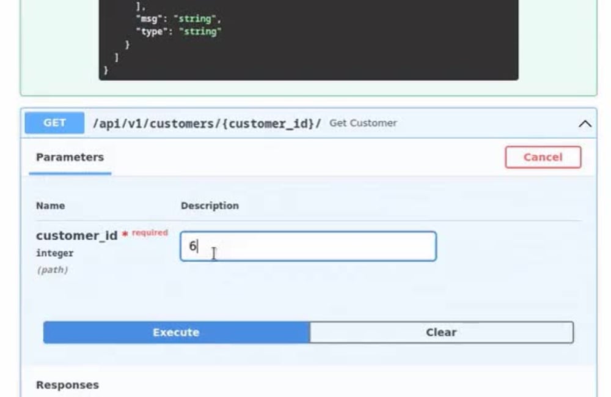Click the Cancel button
This screenshot has height=397, width=611.
point(543,157)
